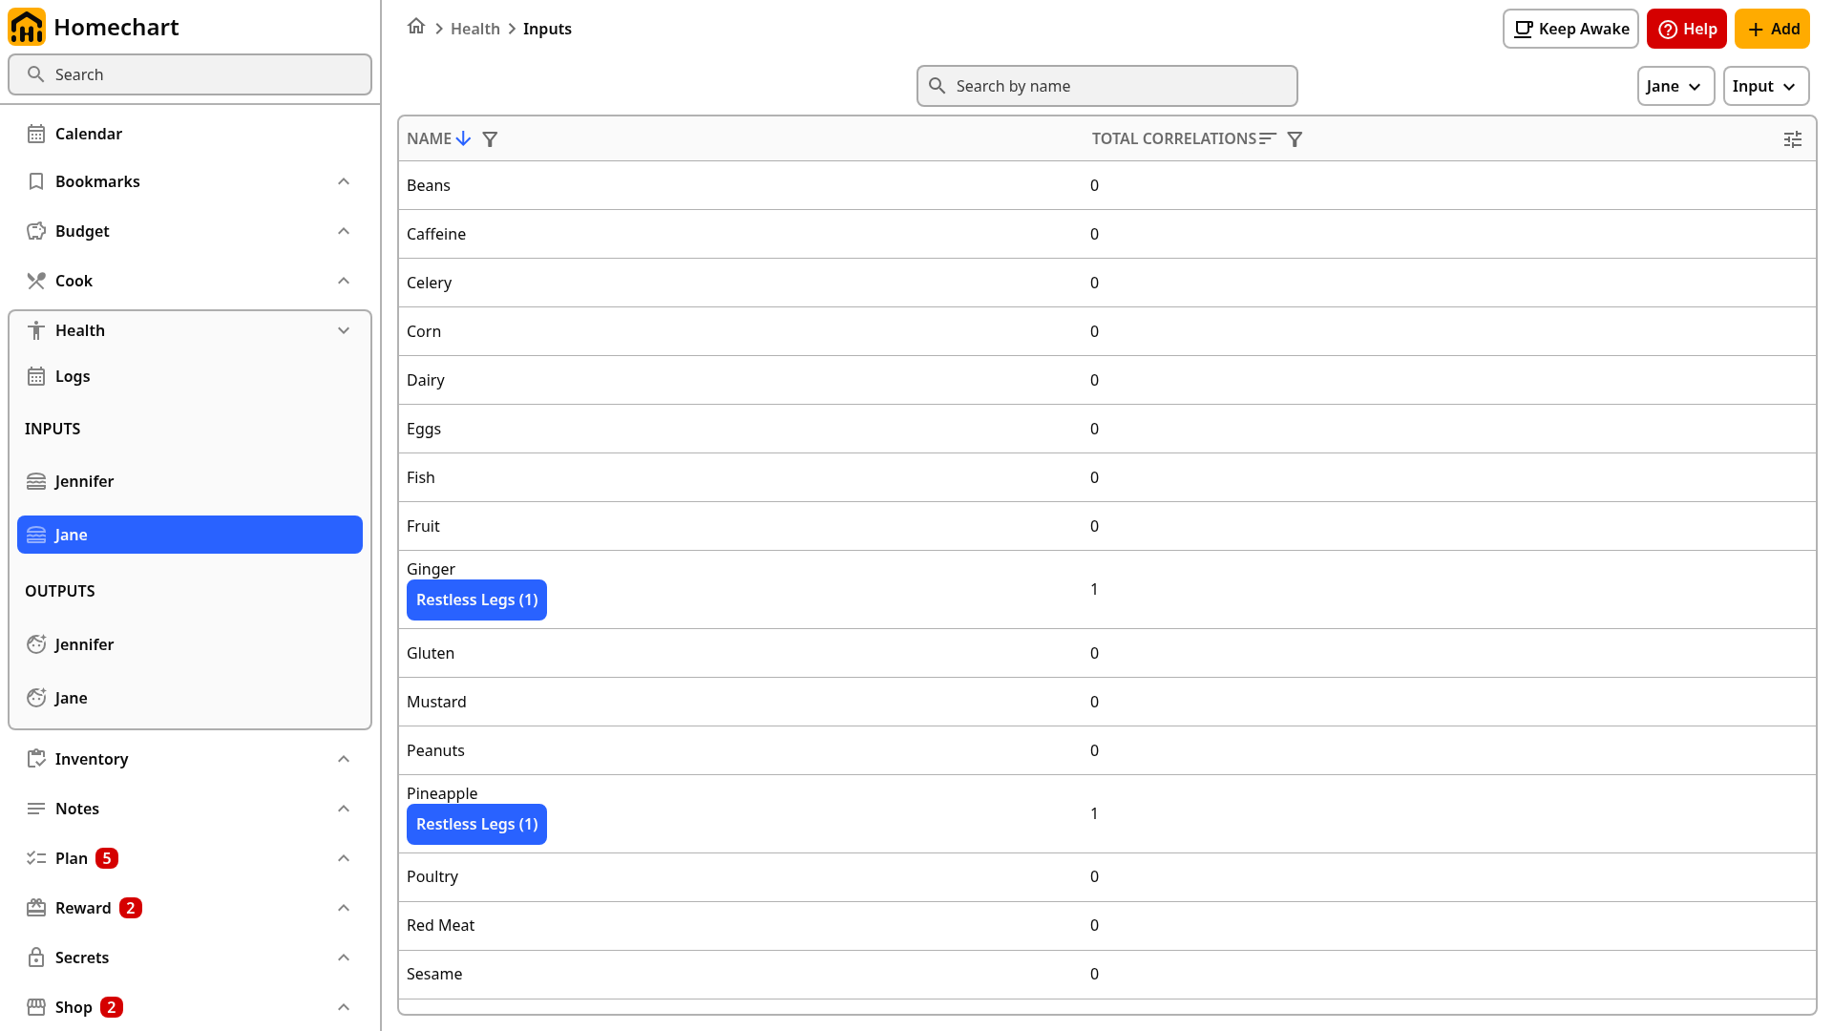Focus the Search by name field

pos(1106,86)
